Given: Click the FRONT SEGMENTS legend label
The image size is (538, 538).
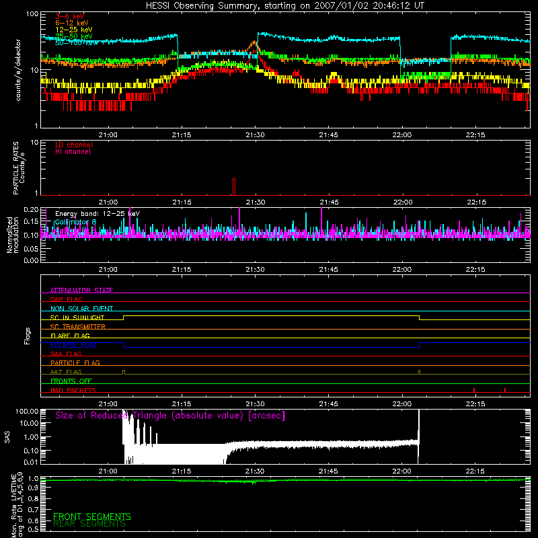Looking at the screenshot, I should coord(92,516).
